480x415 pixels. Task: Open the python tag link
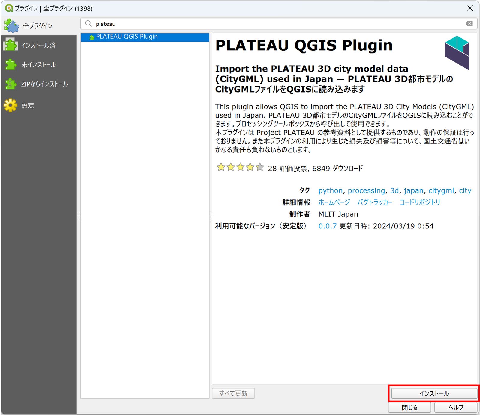tap(330, 191)
